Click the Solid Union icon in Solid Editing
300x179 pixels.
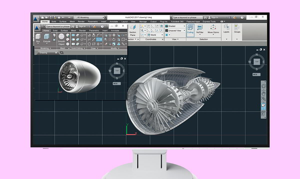click(x=73, y=35)
